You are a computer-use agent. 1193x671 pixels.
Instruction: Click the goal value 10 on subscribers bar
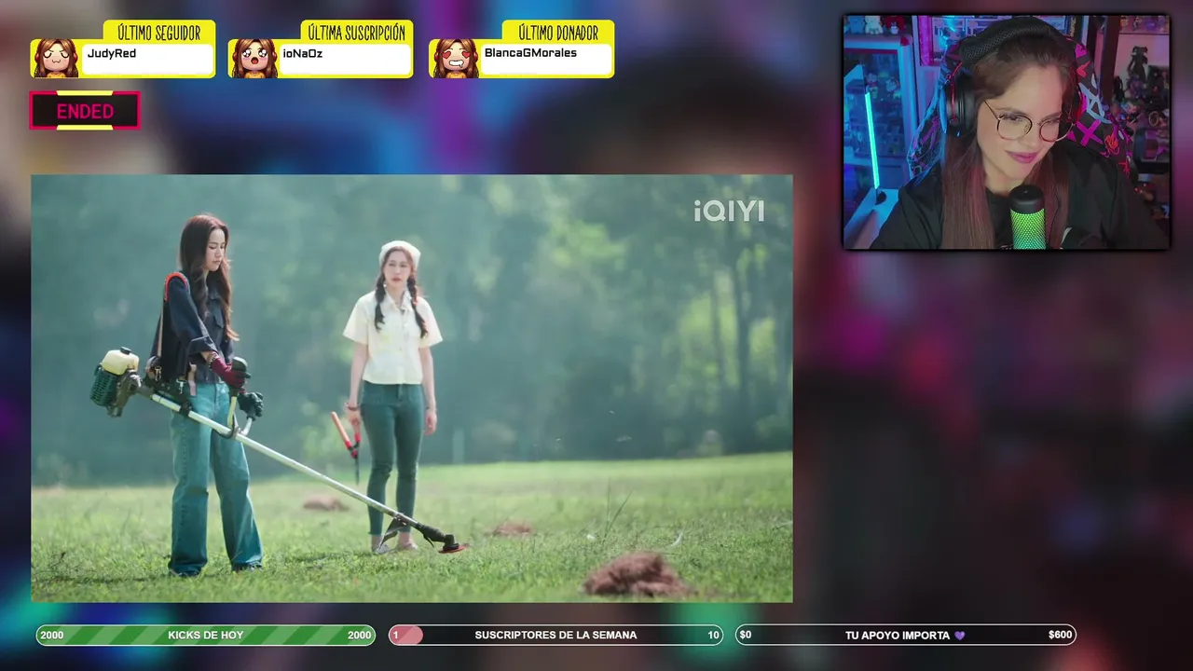pos(713,636)
